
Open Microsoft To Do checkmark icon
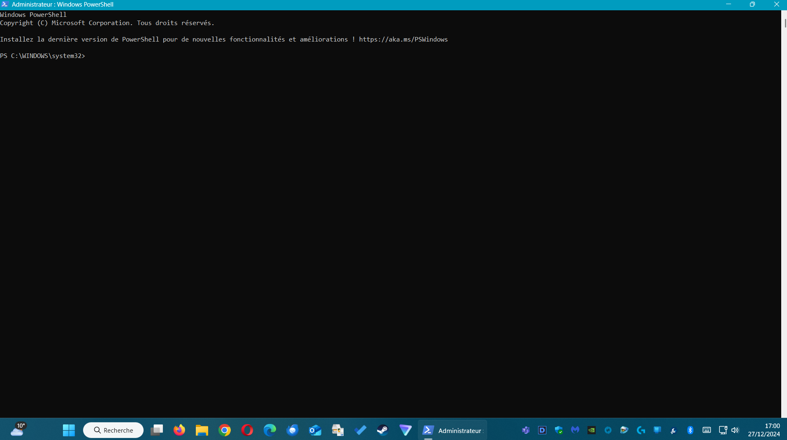[360, 430]
